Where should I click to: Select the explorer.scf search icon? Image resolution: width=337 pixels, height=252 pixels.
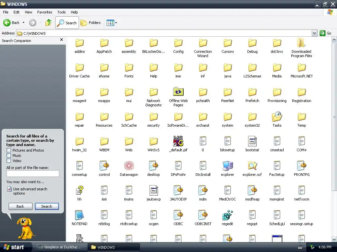(252, 166)
